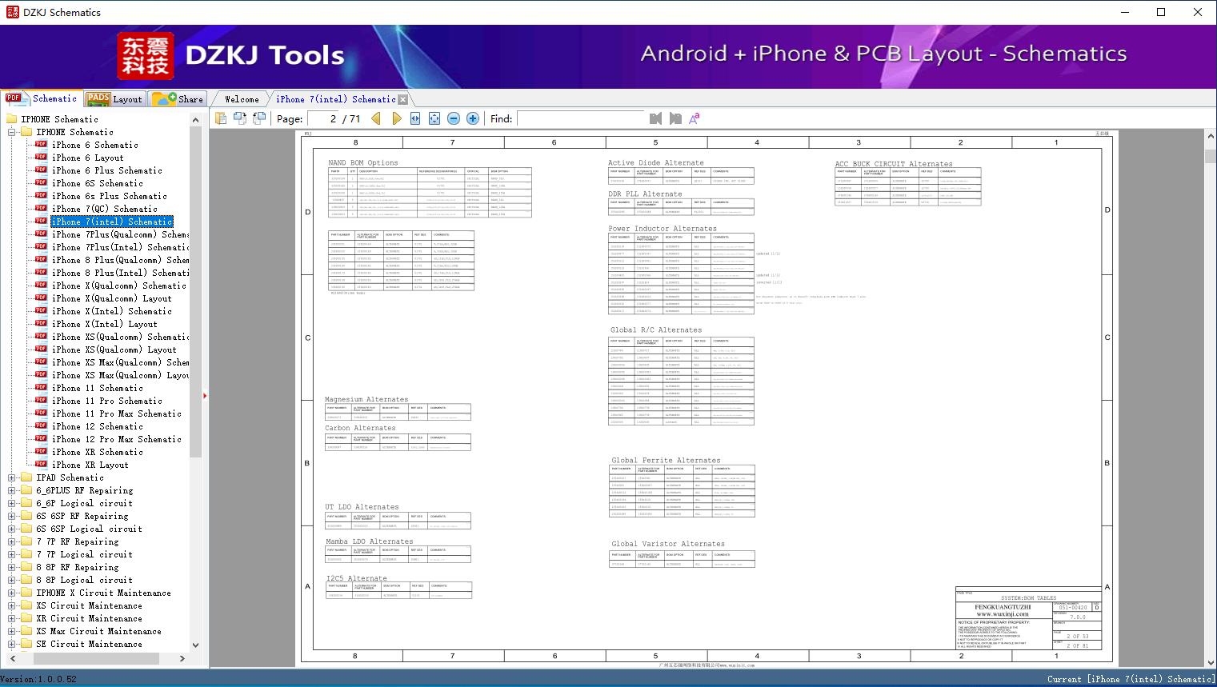Expand the 6S 6SP RF Repairing folder
Image resolution: width=1217 pixels, height=687 pixels.
click(x=11, y=516)
